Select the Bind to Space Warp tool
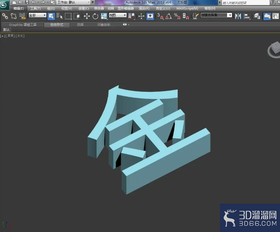The height and width of the screenshot is (232, 280). pyautogui.click(x=22, y=16)
